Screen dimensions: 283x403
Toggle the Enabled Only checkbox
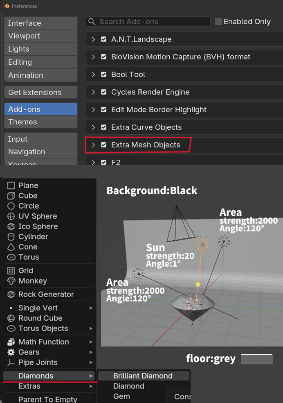pos(219,22)
